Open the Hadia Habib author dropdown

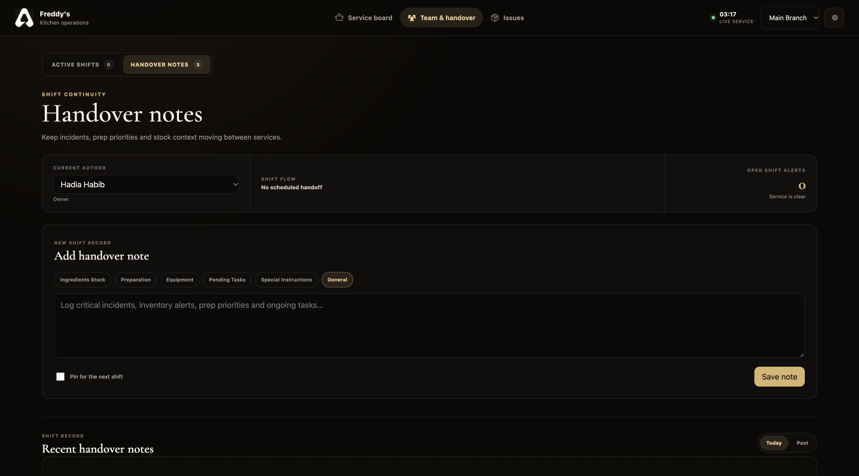146,184
